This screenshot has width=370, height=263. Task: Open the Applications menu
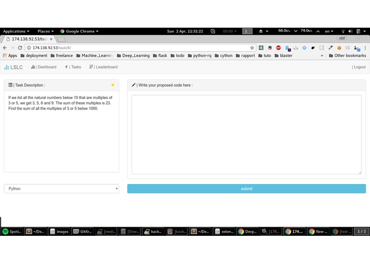(x=16, y=31)
